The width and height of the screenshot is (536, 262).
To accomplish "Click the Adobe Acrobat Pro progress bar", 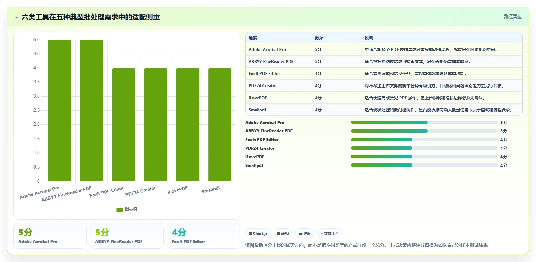I will click(424, 122).
